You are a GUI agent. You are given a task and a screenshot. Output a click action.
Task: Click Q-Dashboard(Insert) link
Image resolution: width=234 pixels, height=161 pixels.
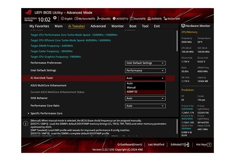pos(129,145)
